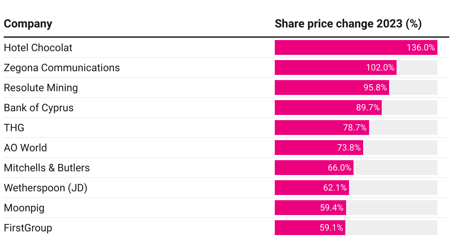Click the Share price change 2023 header

coord(348,24)
